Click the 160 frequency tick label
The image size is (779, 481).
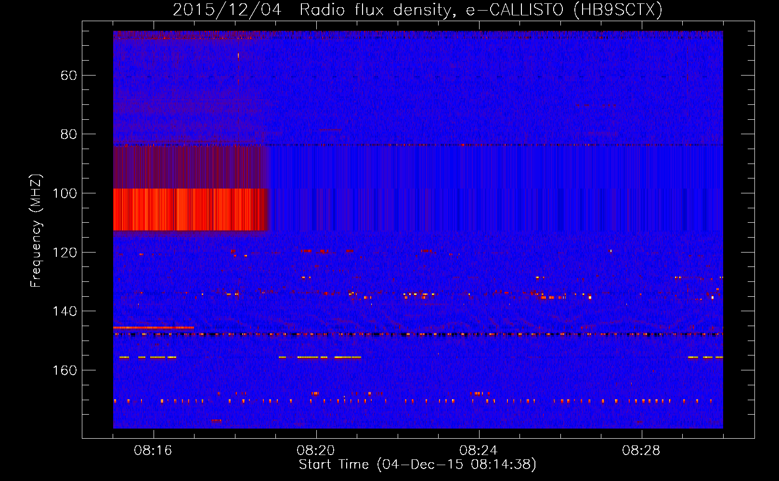pos(65,370)
